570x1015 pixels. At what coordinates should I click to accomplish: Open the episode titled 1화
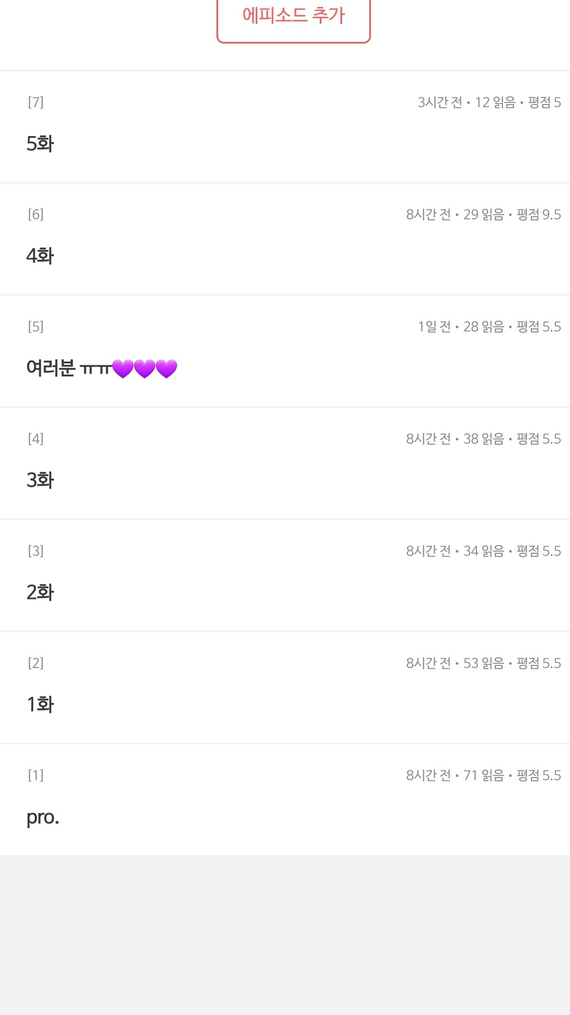coord(40,705)
